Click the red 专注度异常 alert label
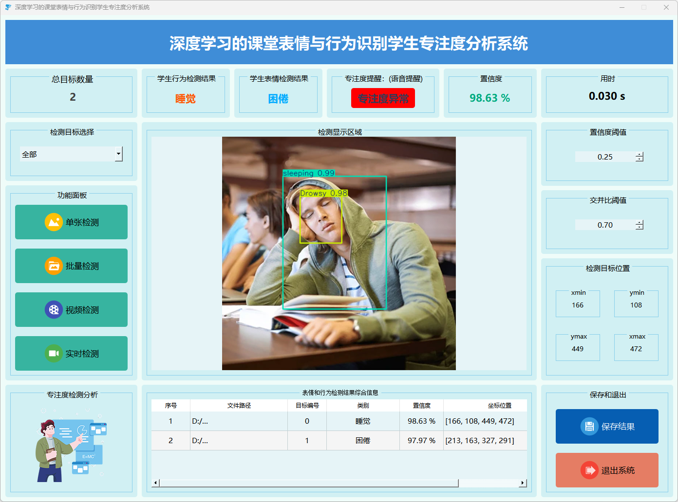 coord(383,98)
